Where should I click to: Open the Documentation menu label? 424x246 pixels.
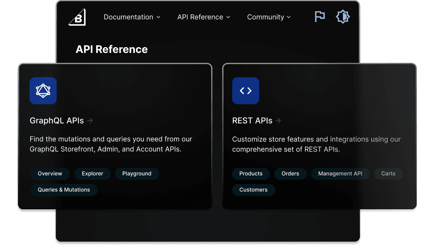[128, 17]
